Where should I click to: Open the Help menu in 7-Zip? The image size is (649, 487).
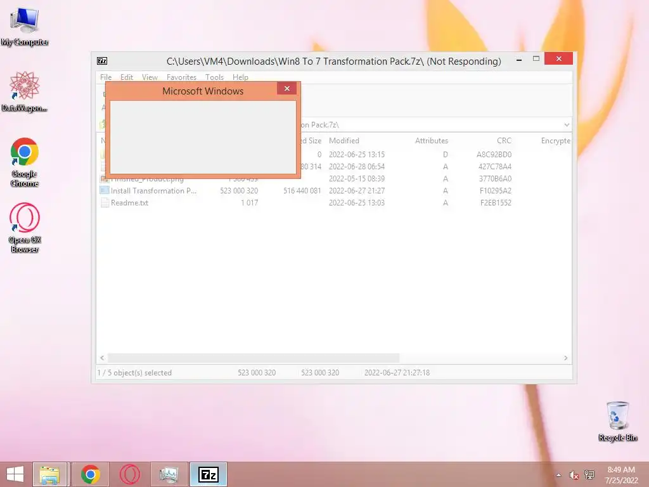240,77
